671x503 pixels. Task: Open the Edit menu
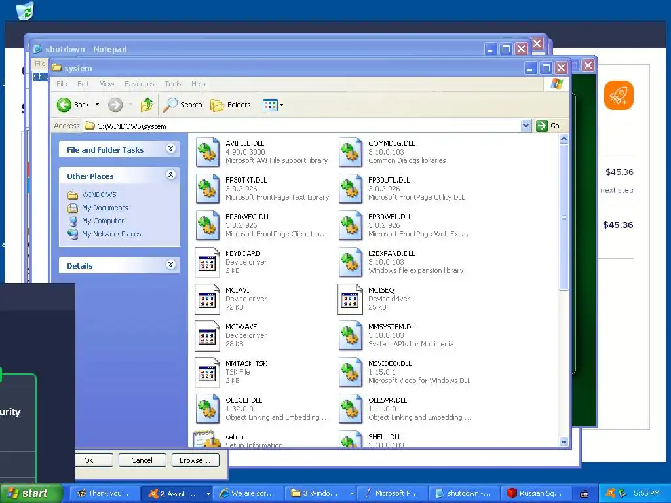(x=83, y=84)
